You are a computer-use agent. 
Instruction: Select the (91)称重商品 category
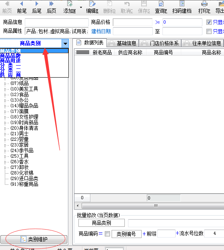[24, 184]
